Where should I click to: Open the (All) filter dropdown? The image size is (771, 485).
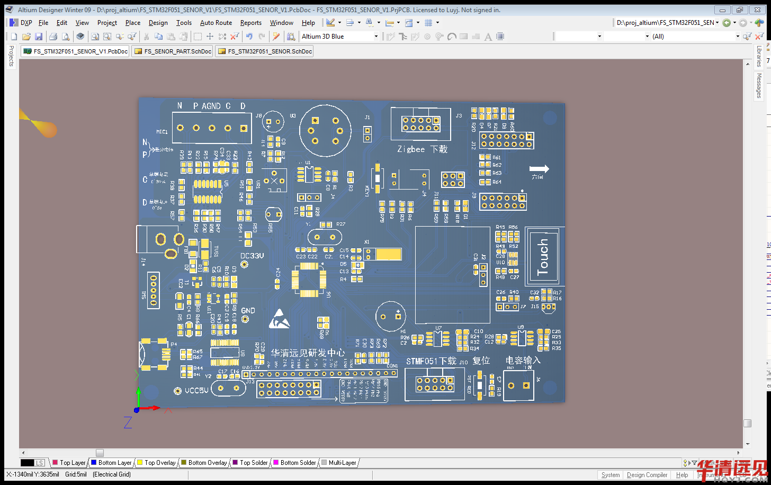737,37
